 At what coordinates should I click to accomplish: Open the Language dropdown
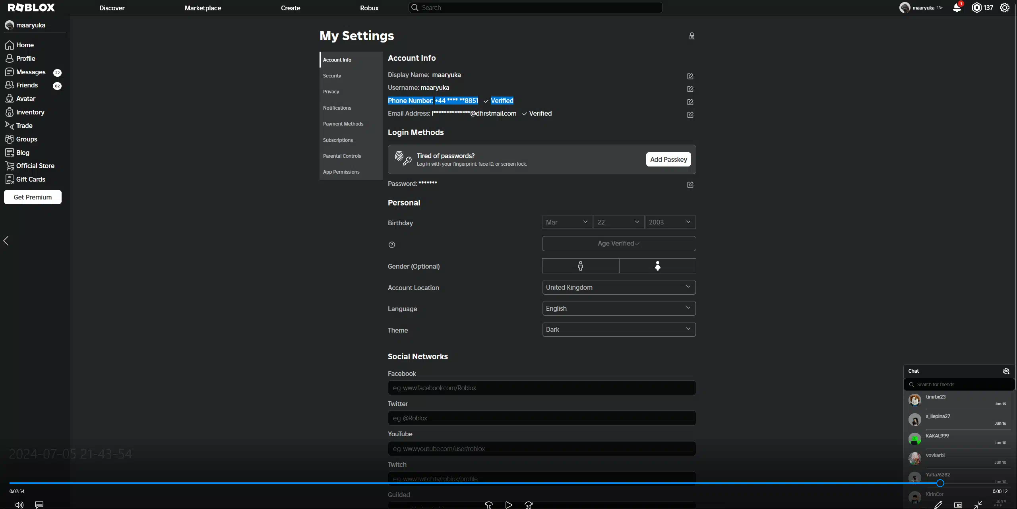click(619, 308)
